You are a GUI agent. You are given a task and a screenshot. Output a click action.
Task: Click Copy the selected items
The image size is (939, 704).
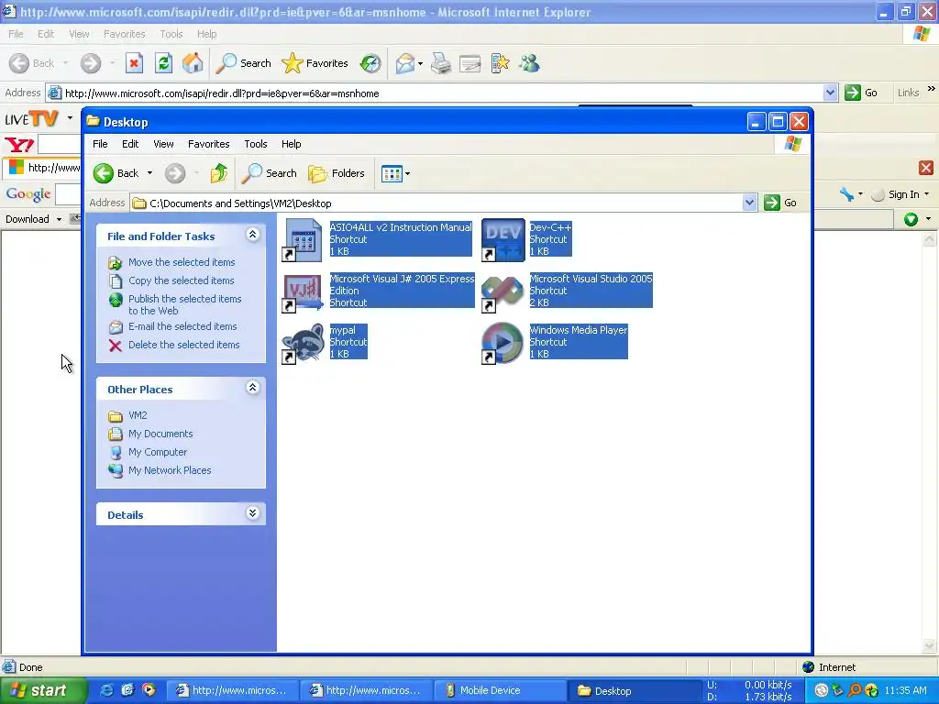[181, 280]
